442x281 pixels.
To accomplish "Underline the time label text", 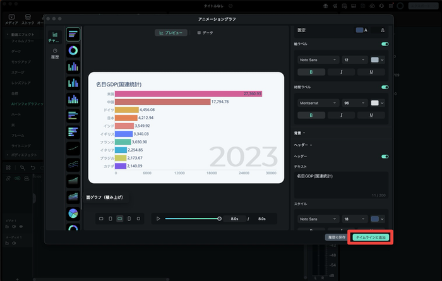I will tap(373, 115).
